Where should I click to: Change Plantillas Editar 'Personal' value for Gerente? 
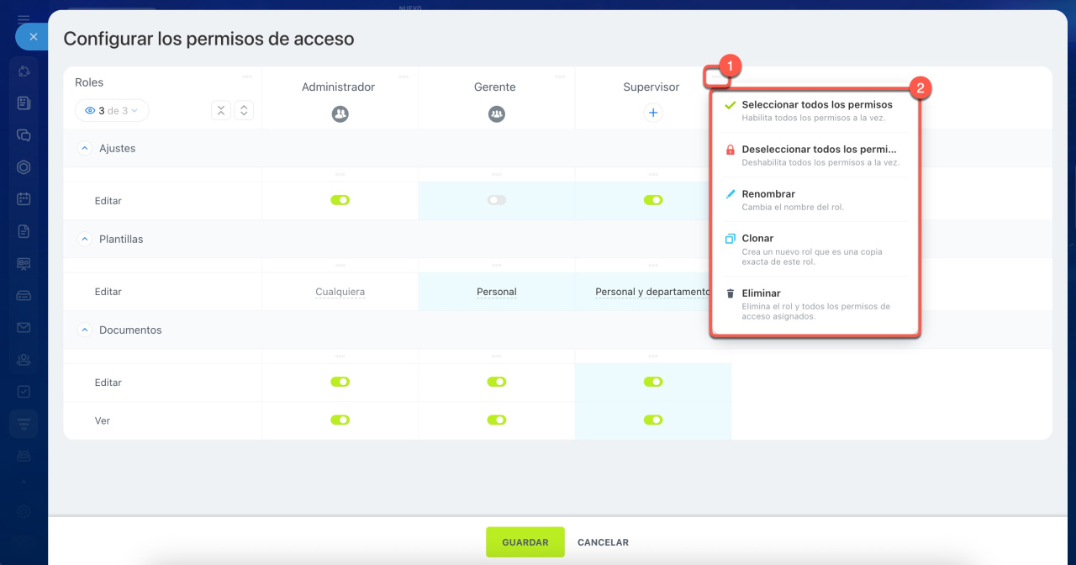pos(496,292)
